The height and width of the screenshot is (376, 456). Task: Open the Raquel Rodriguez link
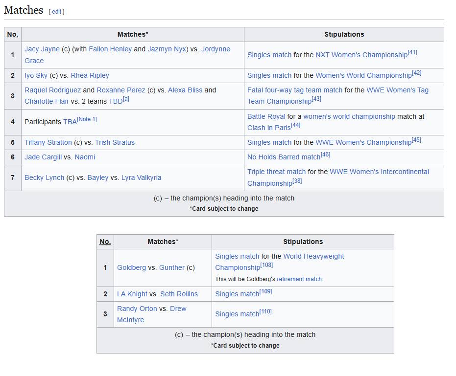pos(52,90)
